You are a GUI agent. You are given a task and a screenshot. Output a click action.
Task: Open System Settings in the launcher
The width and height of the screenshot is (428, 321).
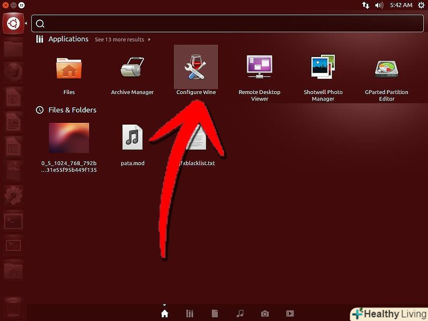[x=13, y=195]
